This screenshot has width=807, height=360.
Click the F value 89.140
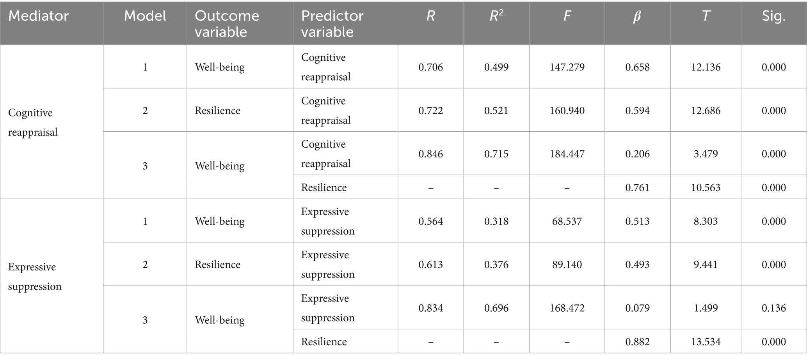[x=567, y=265]
